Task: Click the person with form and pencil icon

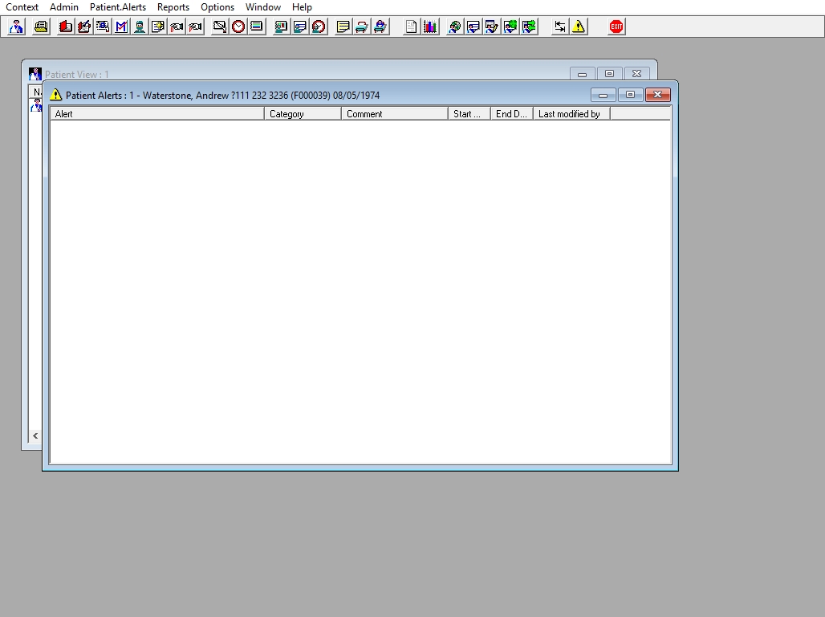Action: pyautogui.click(x=491, y=27)
